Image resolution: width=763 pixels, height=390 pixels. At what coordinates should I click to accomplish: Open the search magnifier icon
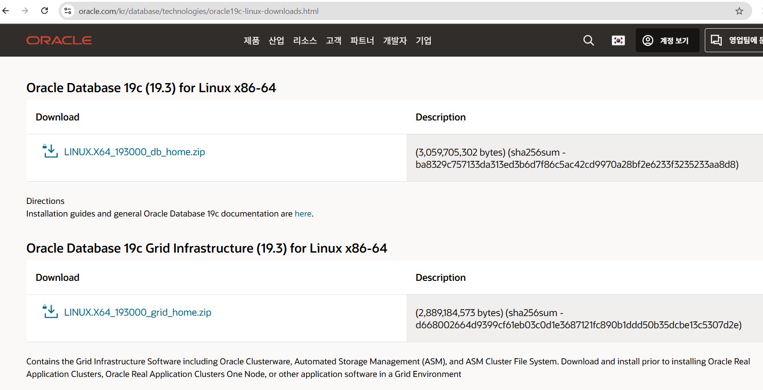click(x=588, y=40)
